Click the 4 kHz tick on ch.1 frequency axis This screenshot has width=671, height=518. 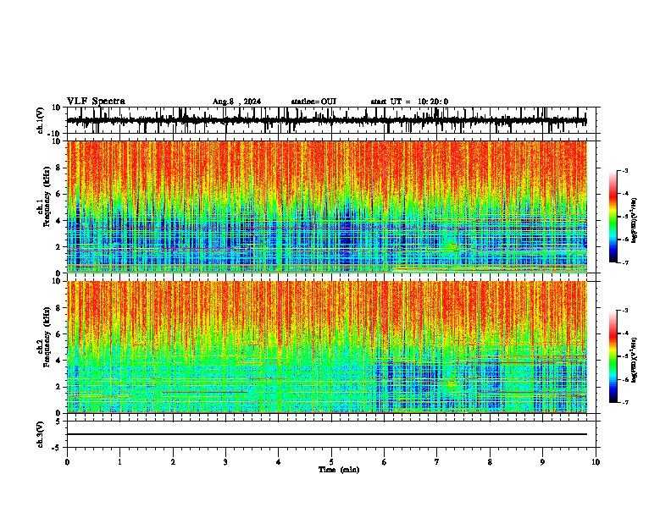[x=58, y=221]
